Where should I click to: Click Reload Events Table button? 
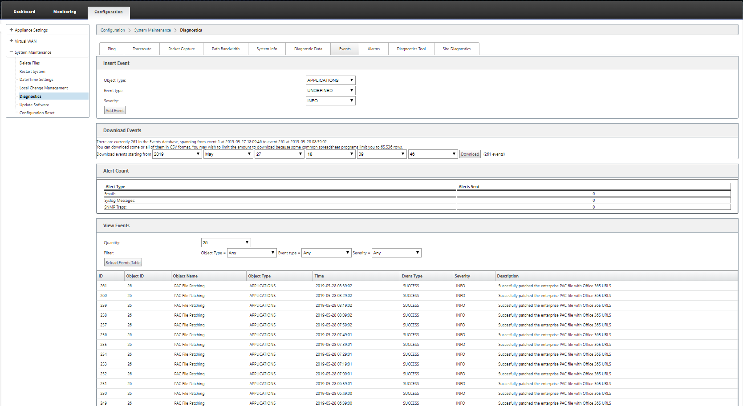[123, 262]
